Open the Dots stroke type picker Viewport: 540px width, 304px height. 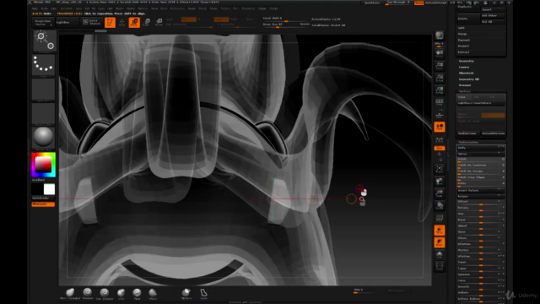click(x=44, y=66)
